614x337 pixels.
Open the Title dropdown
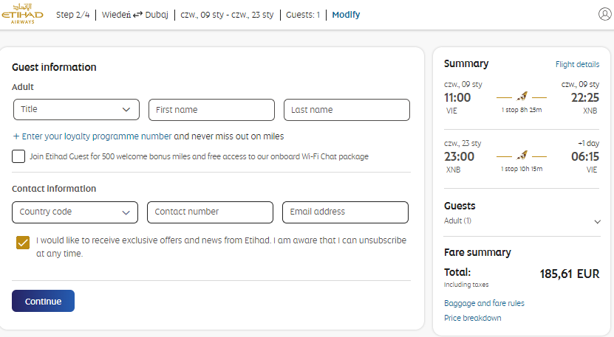76,109
